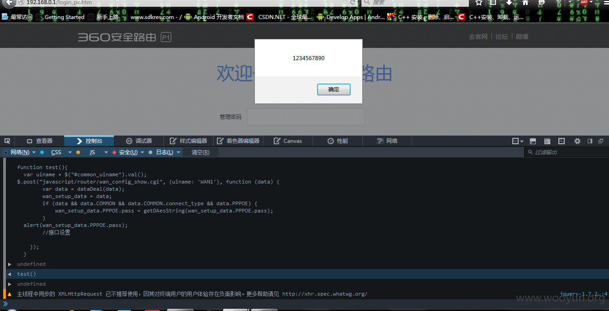The height and width of the screenshot is (311, 609).
Task: Expand the CSS filter dropdown arrow
Action: 70,152
